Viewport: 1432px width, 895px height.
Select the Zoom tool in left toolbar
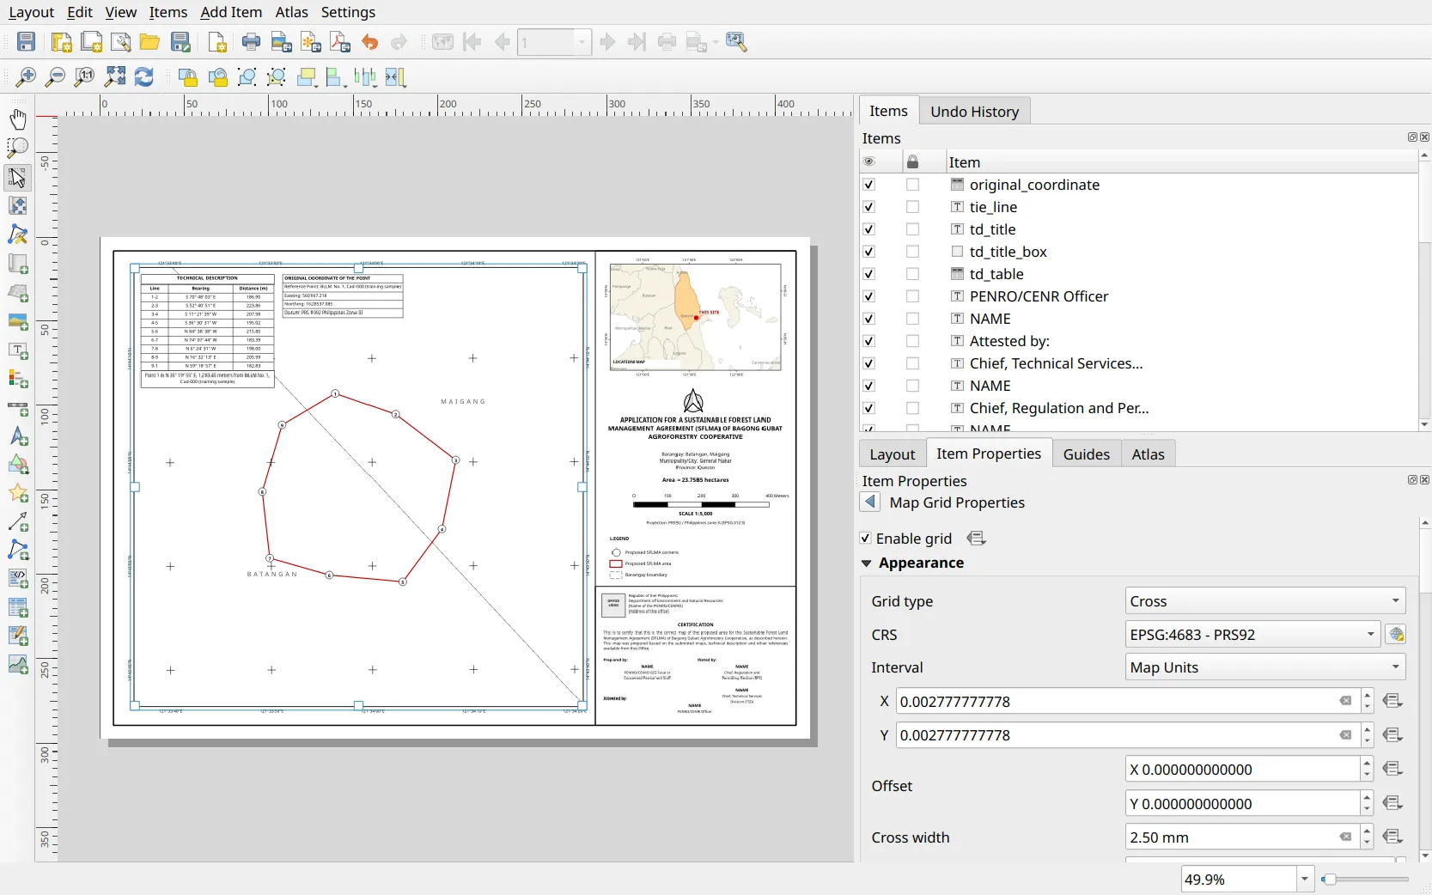coord(18,148)
